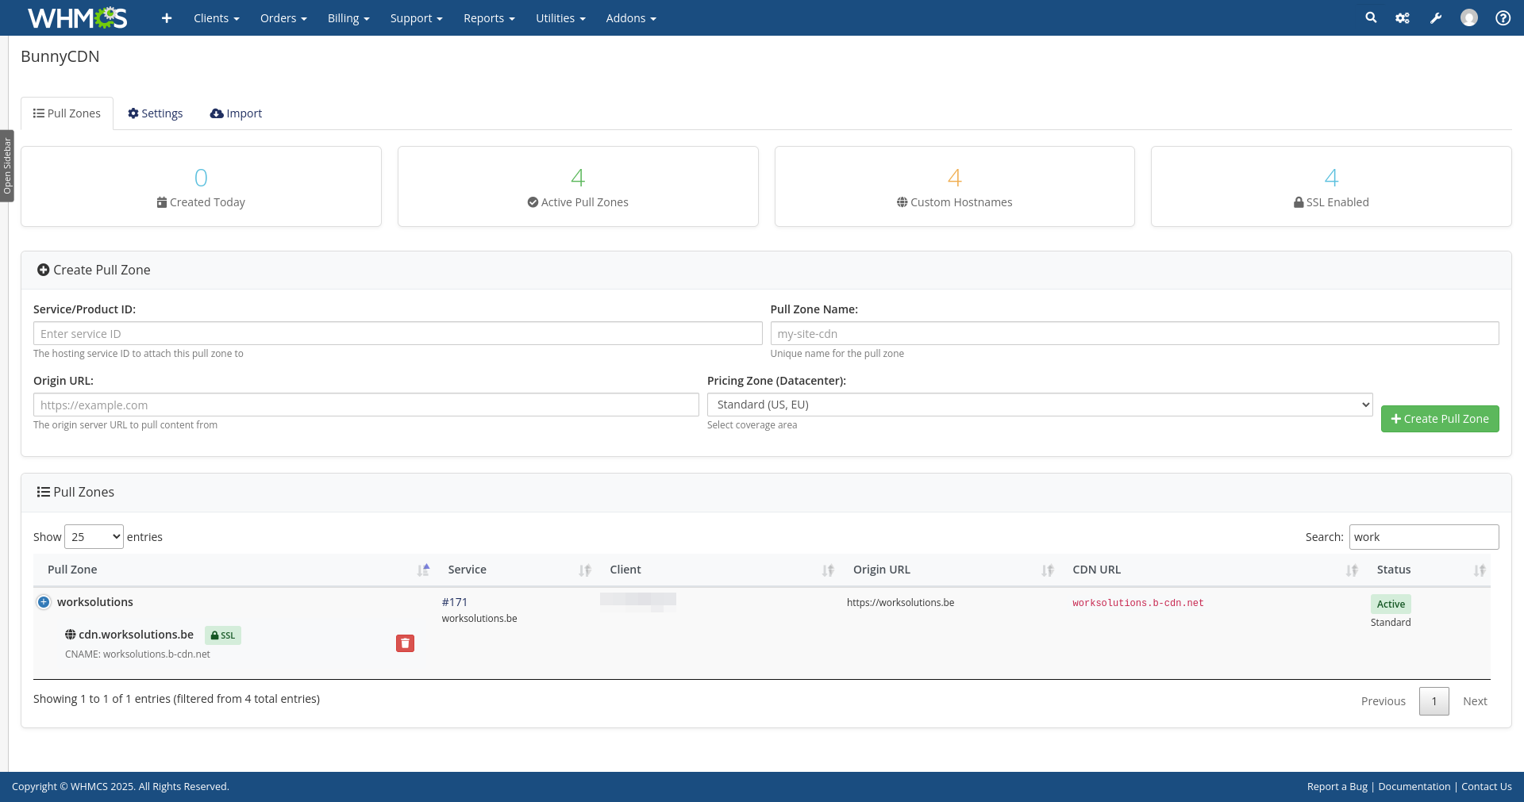This screenshot has height=802, width=1524.
Task: Switch to the Settings tab
Action: click(x=156, y=113)
